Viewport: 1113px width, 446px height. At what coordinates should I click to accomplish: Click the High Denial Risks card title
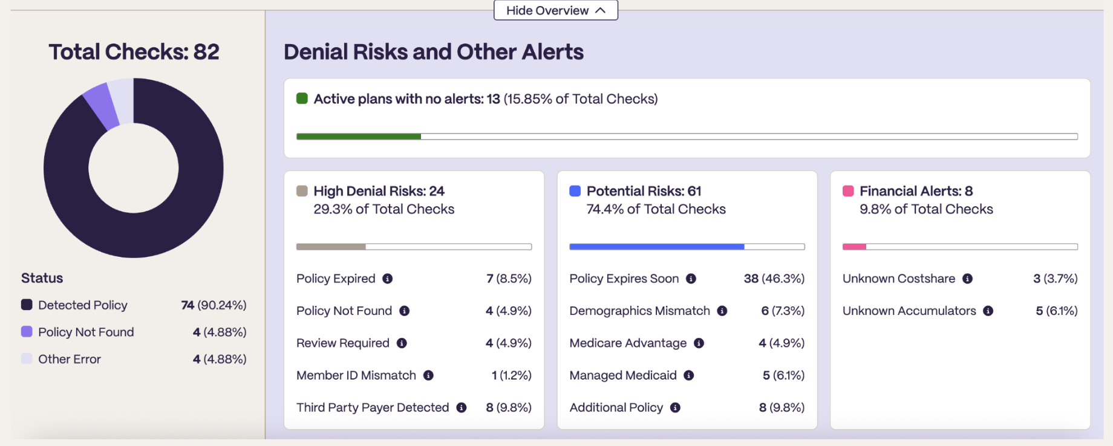pos(379,191)
